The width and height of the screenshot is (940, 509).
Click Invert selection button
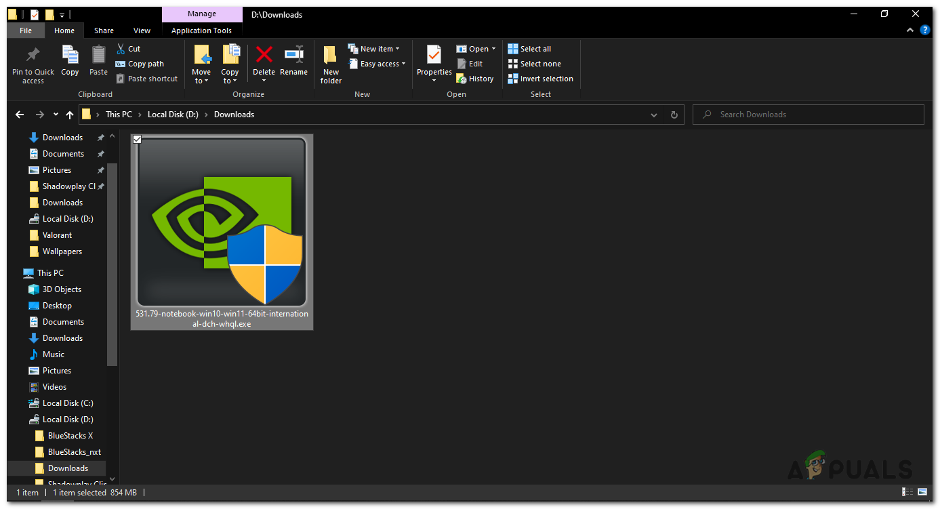540,79
